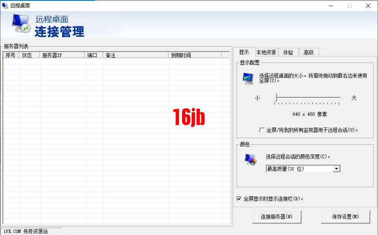Enable 全屏/将我的所有监视器用于远程会话 checkbox
The width and height of the screenshot is (378, 235).
point(262,130)
